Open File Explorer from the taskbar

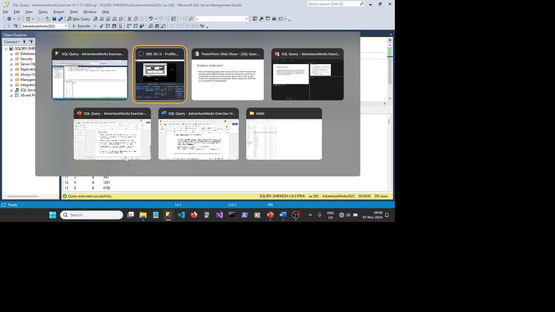[x=143, y=215]
